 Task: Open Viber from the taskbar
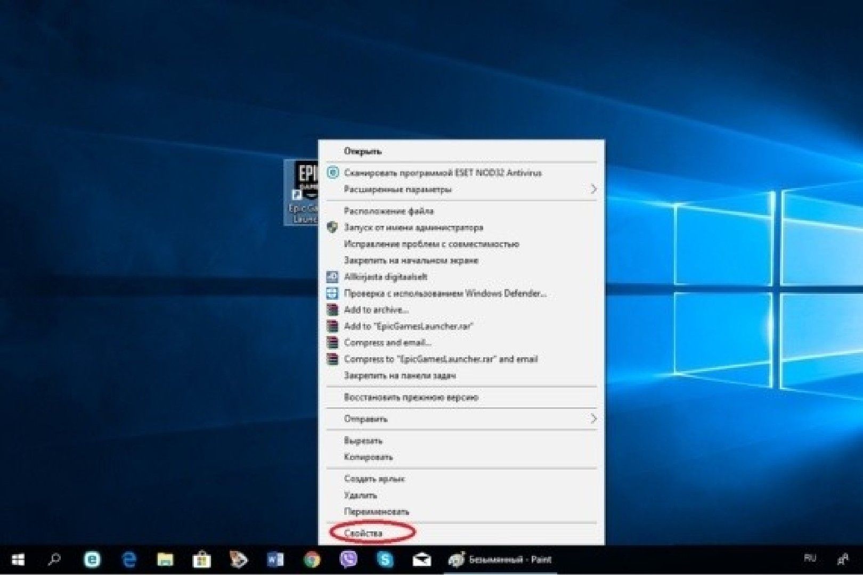(x=348, y=560)
